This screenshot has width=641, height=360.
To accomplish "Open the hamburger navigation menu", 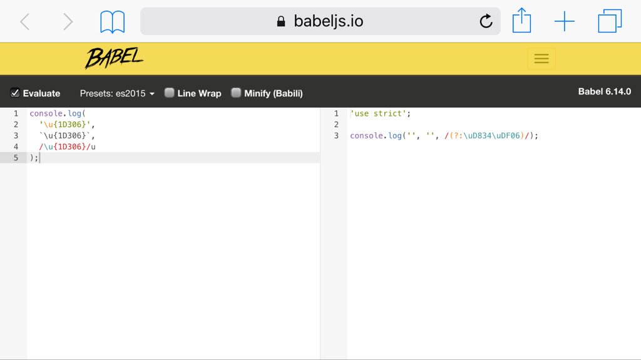I will [541, 58].
